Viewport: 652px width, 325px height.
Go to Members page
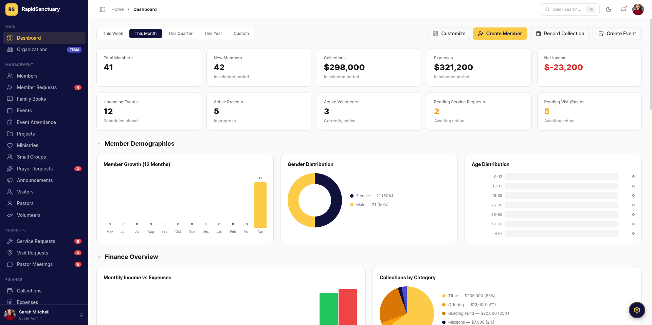click(x=44, y=76)
